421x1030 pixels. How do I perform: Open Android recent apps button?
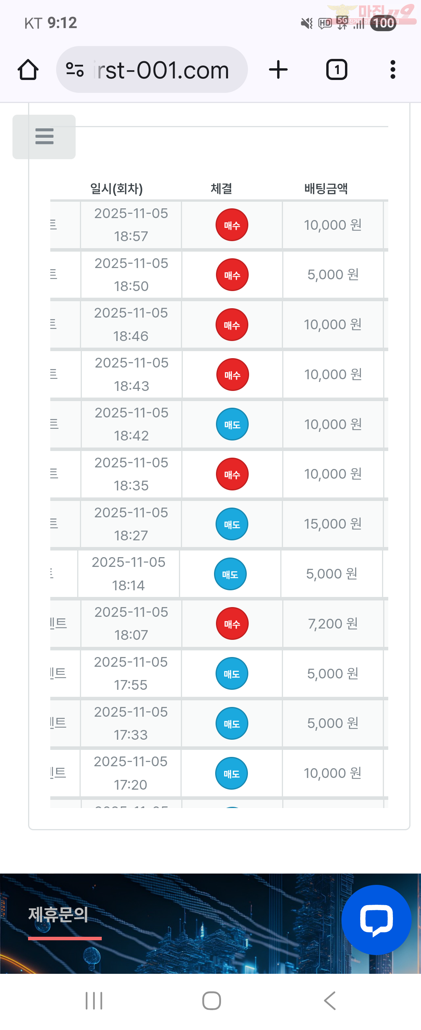click(94, 1001)
